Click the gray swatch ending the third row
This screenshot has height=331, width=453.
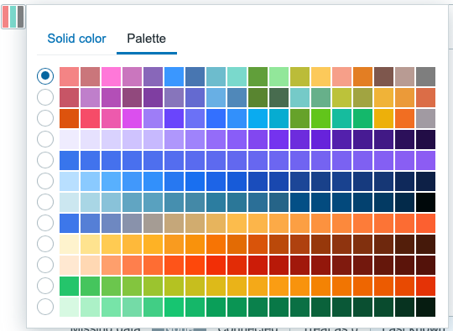pos(425,118)
